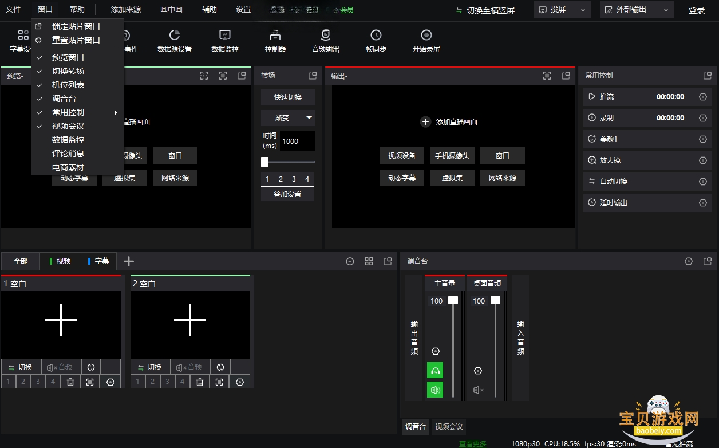Pop out the 调音台 panel
Image resolution: width=719 pixels, height=448 pixels.
click(x=708, y=261)
